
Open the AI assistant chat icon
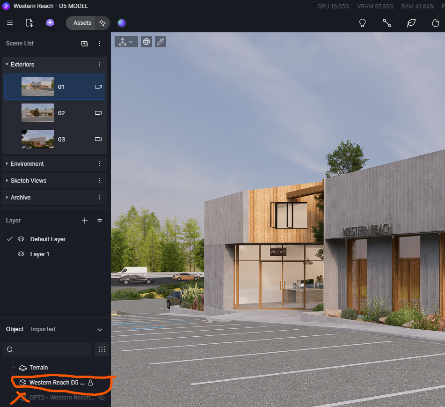[50, 23]
